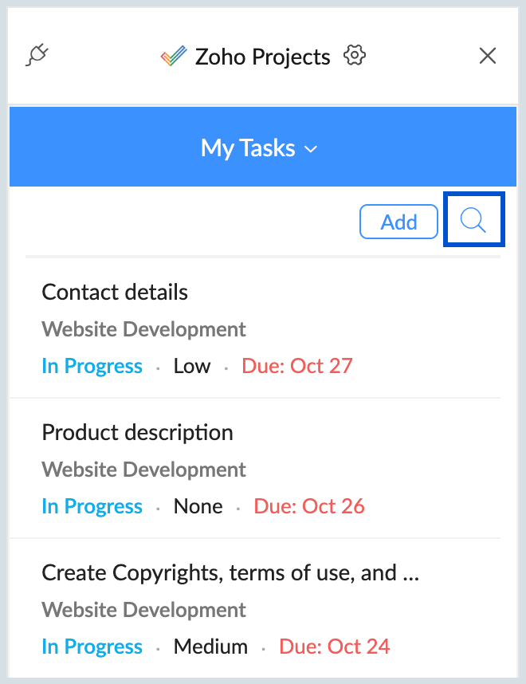Click Website Development under Create Copyrights
Image resolution: width=526 pixels, height=684 pixels.
(x=143, y=610)
